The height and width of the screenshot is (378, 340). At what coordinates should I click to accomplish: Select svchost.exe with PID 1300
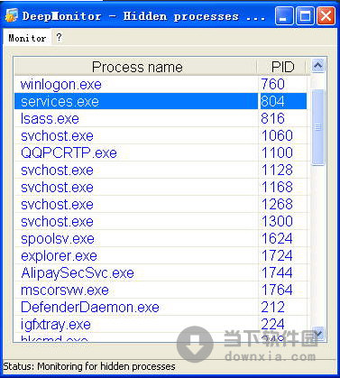point(161,221)
